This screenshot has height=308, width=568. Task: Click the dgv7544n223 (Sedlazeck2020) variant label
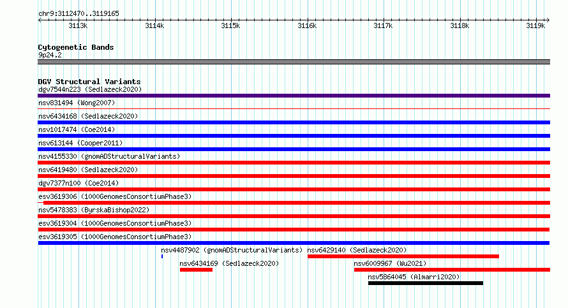90,89
